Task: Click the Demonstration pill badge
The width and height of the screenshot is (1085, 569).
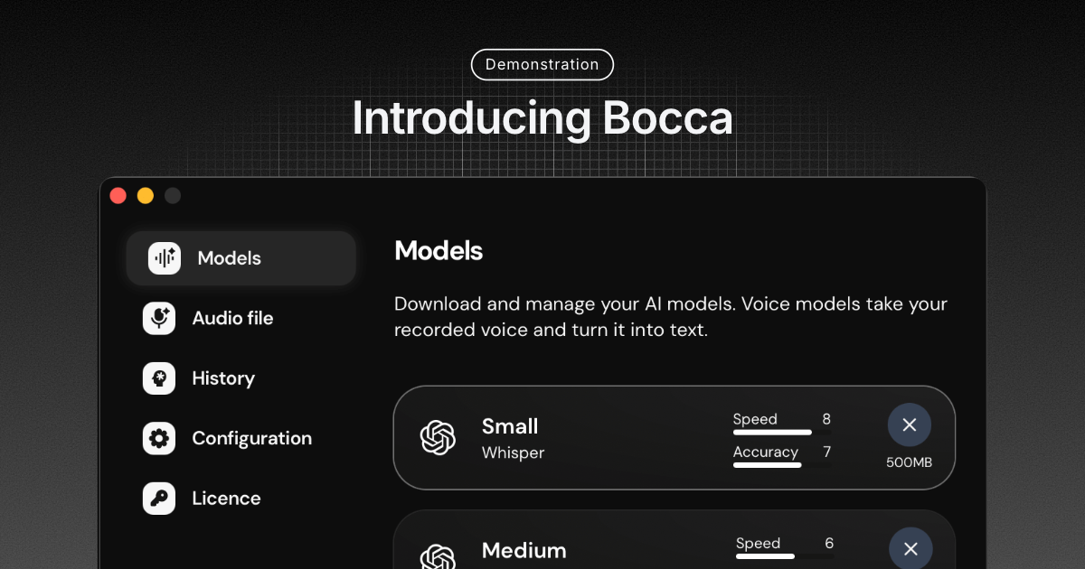Action: [542, 65]
